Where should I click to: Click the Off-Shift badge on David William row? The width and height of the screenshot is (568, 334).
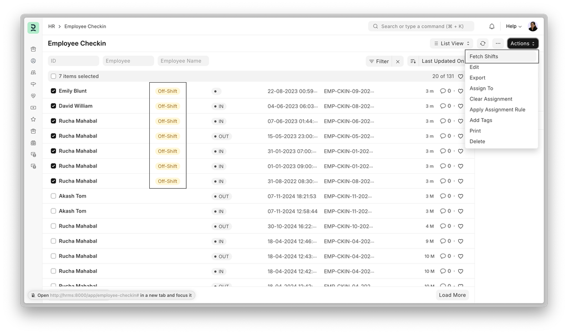coord(168,106)
